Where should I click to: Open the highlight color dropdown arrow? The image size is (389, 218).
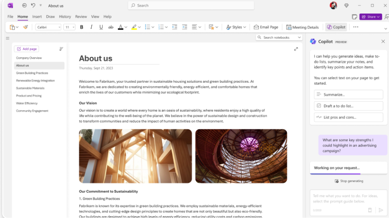[139, 27]
